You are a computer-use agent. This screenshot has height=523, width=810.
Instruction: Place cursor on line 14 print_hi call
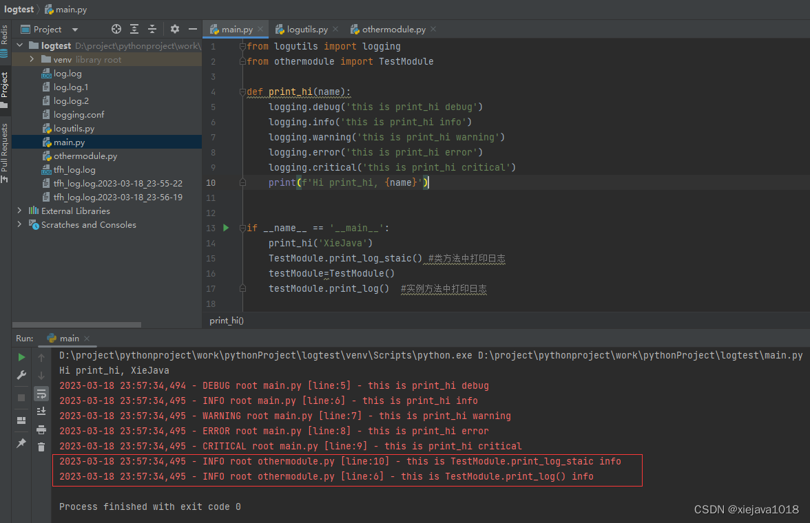[320, 243]
